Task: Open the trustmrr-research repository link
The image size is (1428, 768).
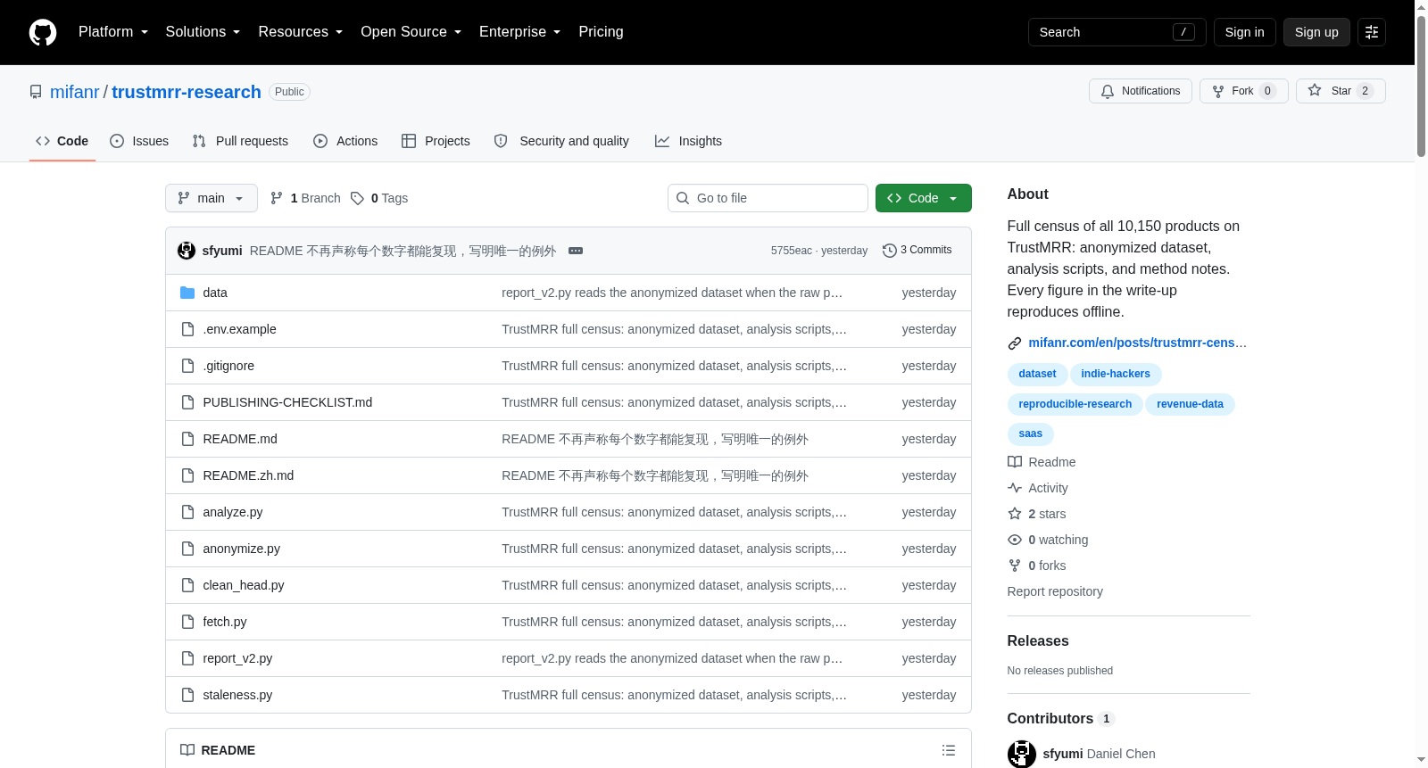Action: (x=187, y=92)
